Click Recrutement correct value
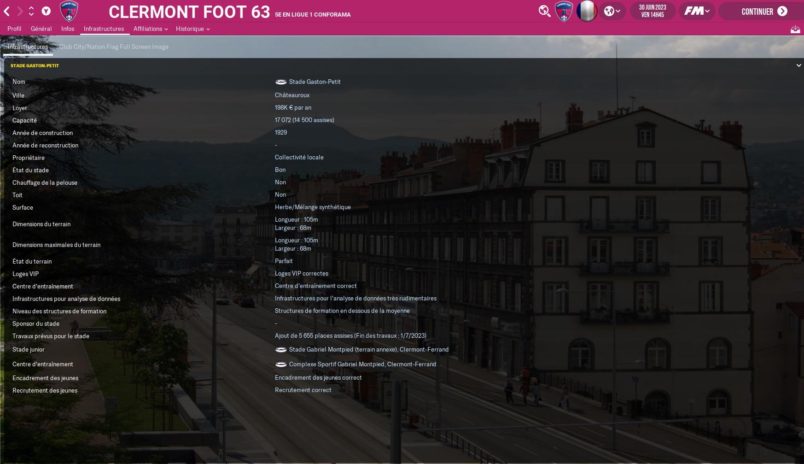Viewport: 804px width, 464px height. pyautogui.click(x=303, y=390)
